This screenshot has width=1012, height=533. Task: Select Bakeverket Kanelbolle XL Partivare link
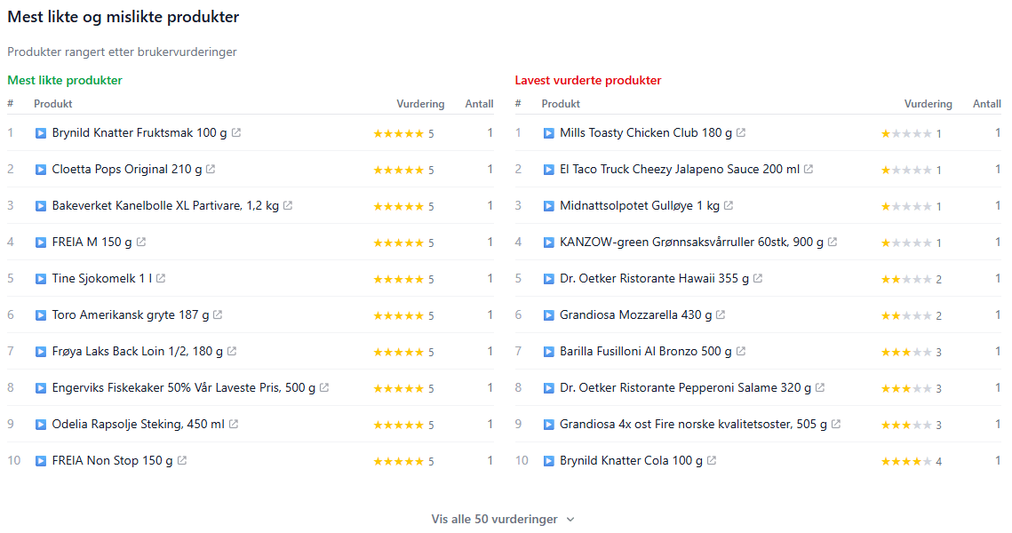pyautogui.click(x=165, y=206)
